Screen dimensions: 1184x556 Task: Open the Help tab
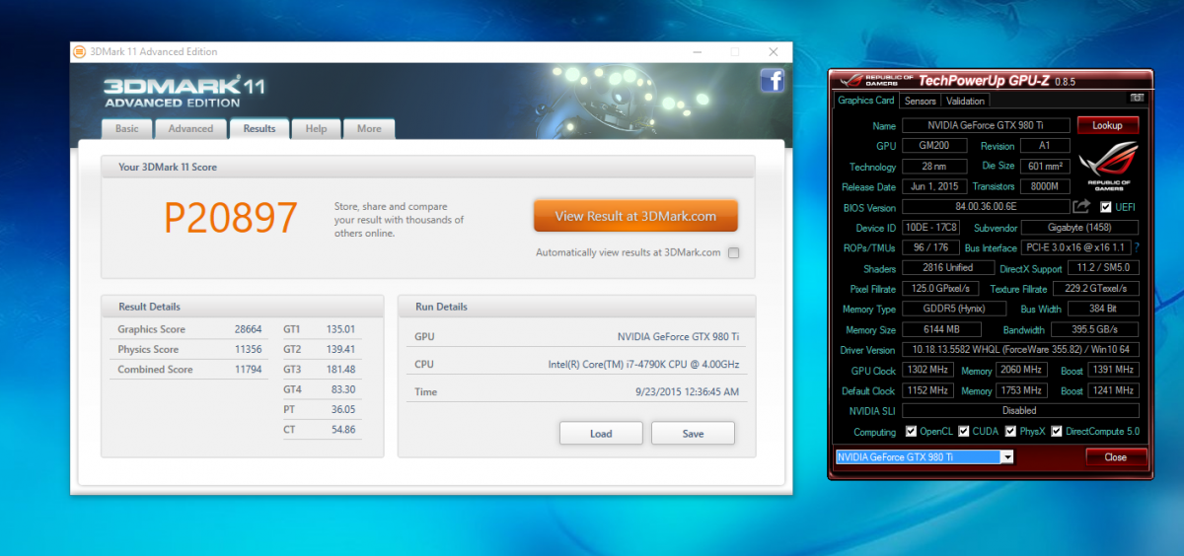(316, 128)
